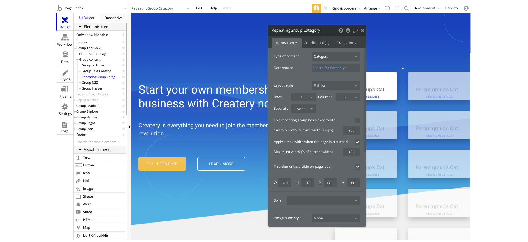Enable the fixed width checkbox
The height and width of the screenshot is (242, 528).
pos(357,120)
